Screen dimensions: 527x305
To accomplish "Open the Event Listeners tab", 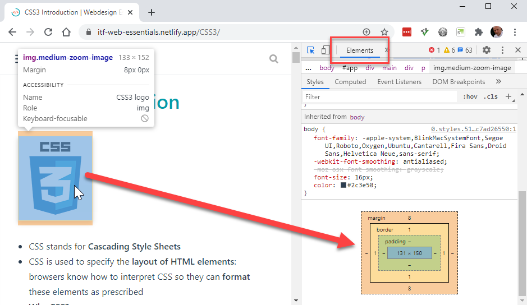I will tap(399, 82).
